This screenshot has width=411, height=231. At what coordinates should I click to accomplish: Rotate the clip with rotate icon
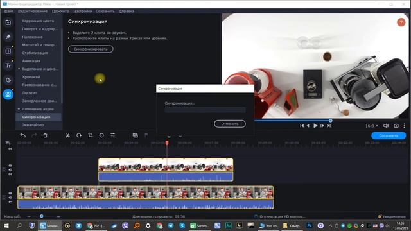[x=79, y=135]
